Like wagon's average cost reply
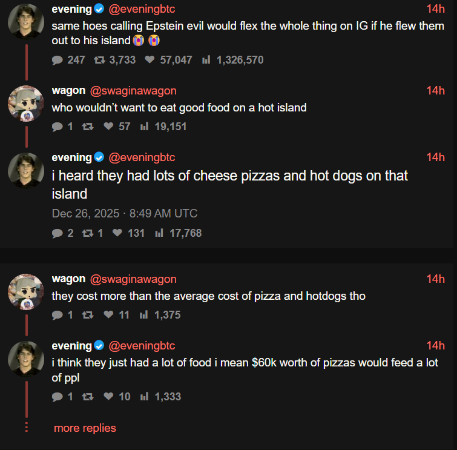 [109, 315]
